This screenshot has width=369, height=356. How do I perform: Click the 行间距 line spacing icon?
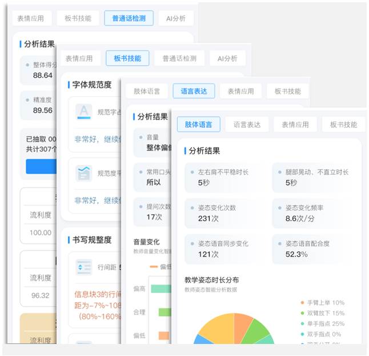[84, 267]
